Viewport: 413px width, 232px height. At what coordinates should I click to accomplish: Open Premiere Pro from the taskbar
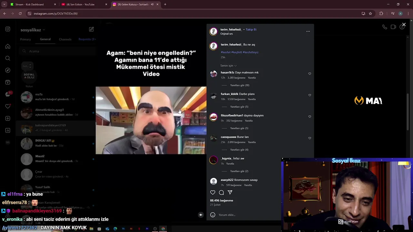147,229
